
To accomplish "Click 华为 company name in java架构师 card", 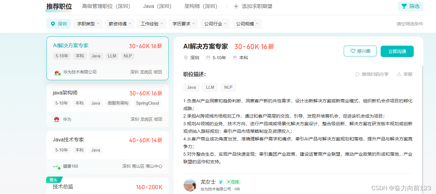I will (x=67, y=120).
